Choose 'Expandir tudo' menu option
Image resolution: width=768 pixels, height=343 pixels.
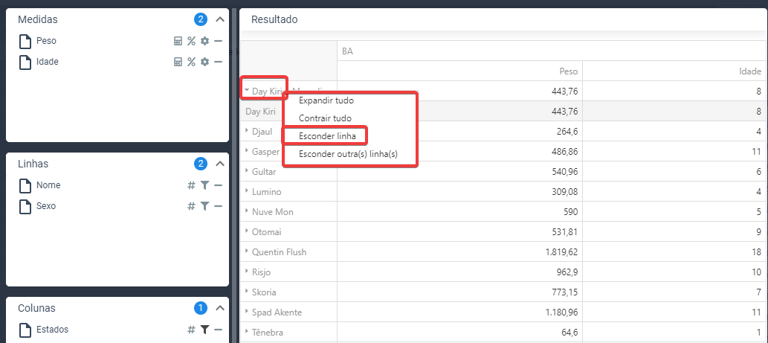326,100
